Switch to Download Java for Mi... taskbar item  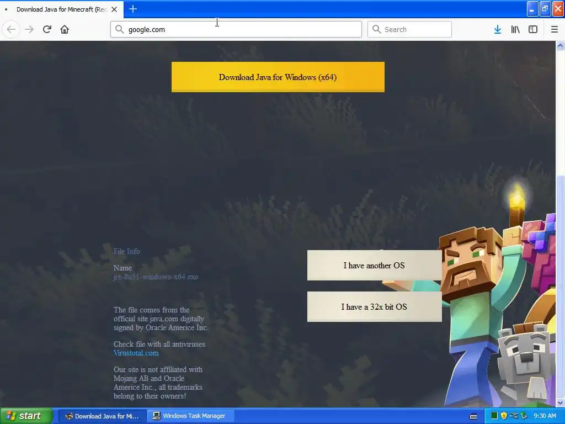tap(102, 416)
